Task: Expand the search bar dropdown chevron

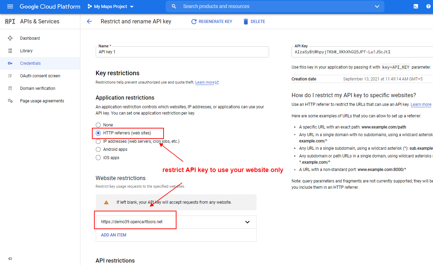Action: click(377, 6)
